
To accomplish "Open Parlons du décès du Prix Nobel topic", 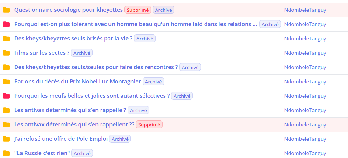I will pos(77,82).
